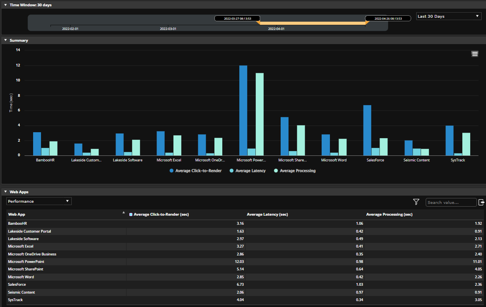
Task: Sort by Average Processing (sec) column
Action: (x=389, y=215)
